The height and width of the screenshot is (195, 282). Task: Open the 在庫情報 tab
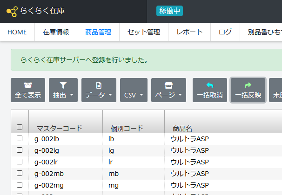56,32
